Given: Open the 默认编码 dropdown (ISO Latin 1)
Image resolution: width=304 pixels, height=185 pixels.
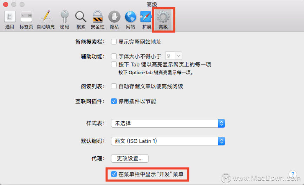Looking at the screenshot, I should (x=168, y=141).
